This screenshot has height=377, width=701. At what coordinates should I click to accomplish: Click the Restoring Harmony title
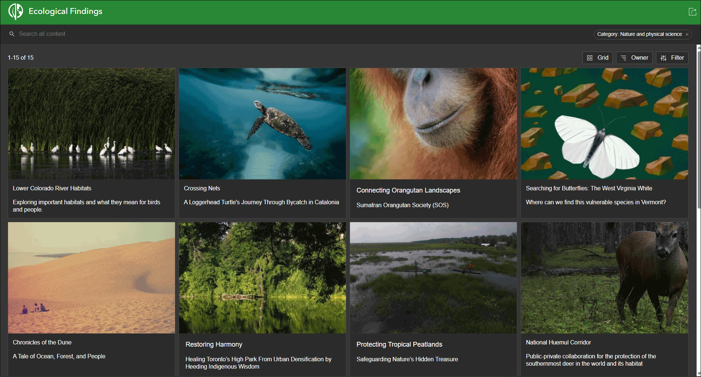click(214, 344)
